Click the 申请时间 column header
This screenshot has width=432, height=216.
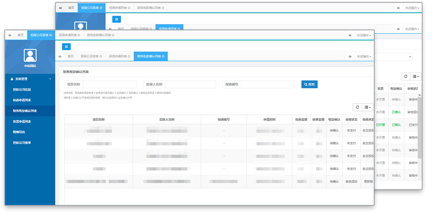click(269, 119)
